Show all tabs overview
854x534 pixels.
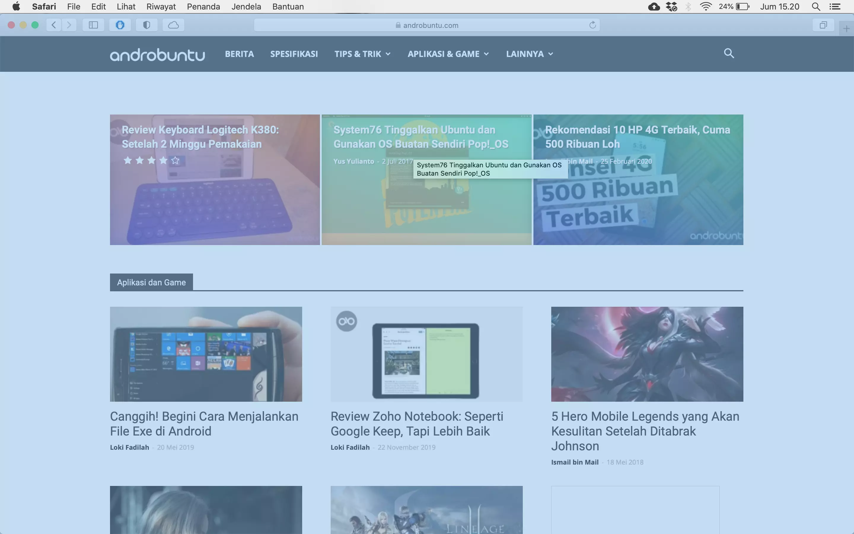pyautogui.click(x=824, y=25)
